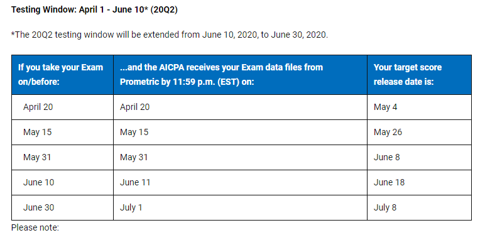Select the 'If you take your Exam on/before' header
Screen dimensions: 485x235
[x=62, y=75]
